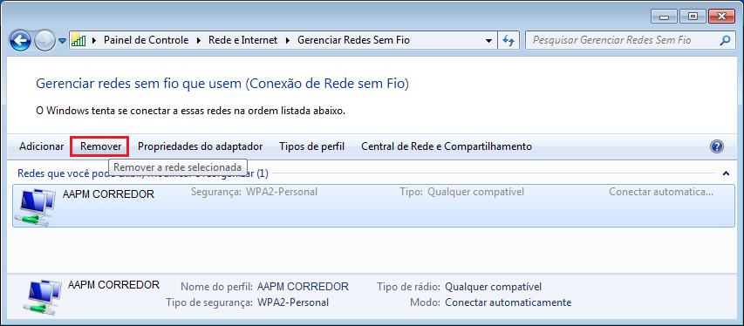This screenshot has width=744, height=326.
Task: Click Adicionar in the toolbar
Action: click(x=41, y=146)
